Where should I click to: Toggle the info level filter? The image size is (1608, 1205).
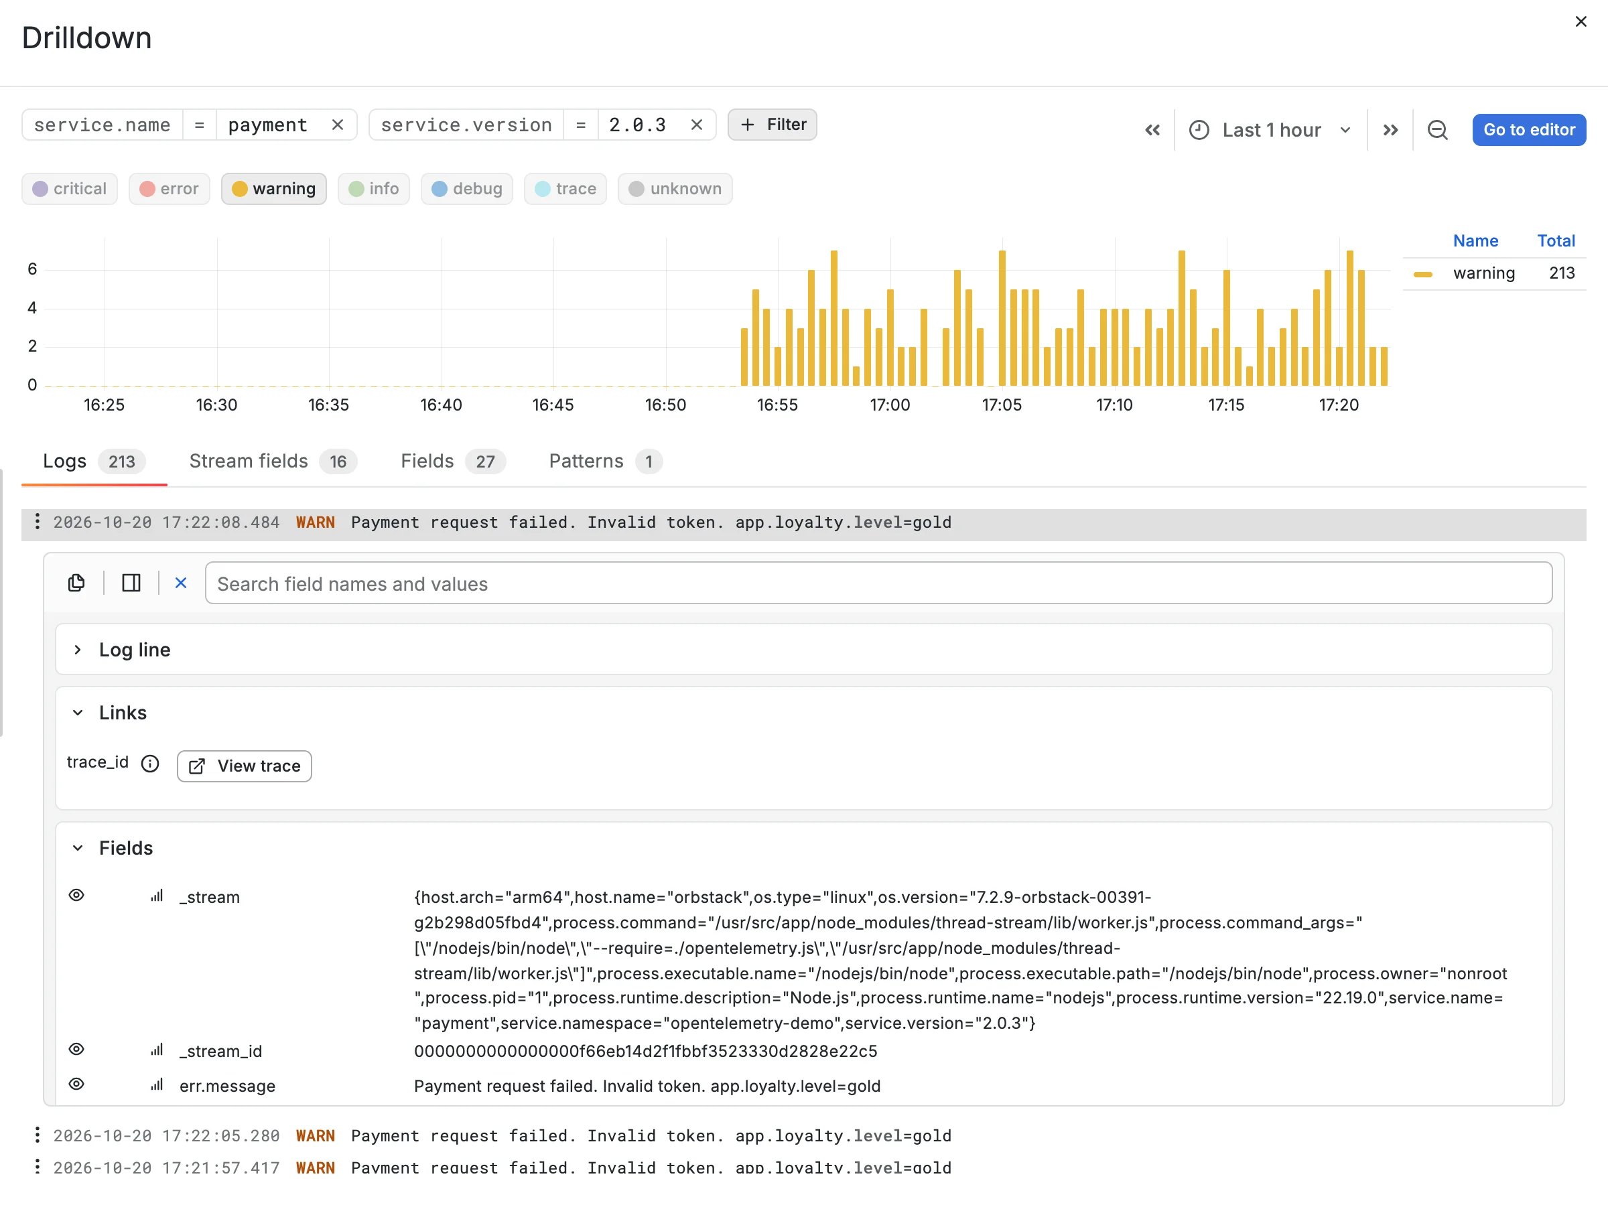[374, 189]
